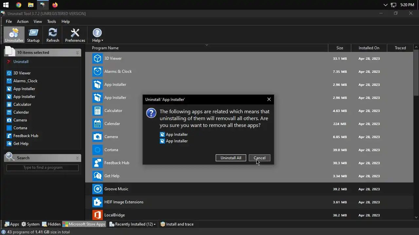Open the Tools menu
This screenshot has width=419, height=235.
[x=51, y=22]
